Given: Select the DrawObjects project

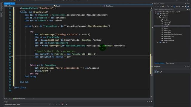Looking at the screenshot, I should pyautogui.click(x=164, y=14).
